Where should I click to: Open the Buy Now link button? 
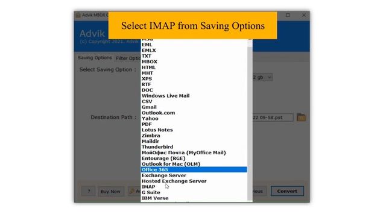click(x=110, y=192)
